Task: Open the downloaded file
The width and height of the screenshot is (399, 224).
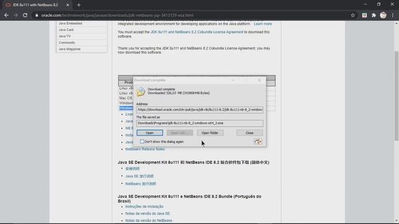Action: (x=150, y=133)
